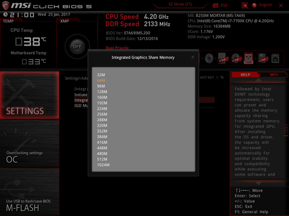The image size is (289, 216).
Task: Click the red highlighted USB boot device icon
Action: pyautogui.click(x=248, y=58)
